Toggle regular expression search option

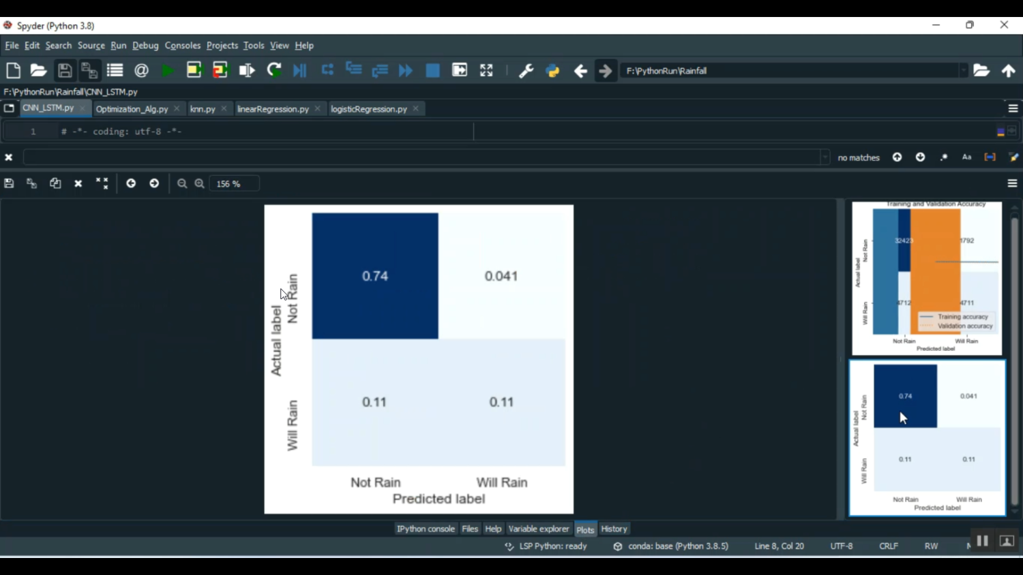tap(944, 157)
